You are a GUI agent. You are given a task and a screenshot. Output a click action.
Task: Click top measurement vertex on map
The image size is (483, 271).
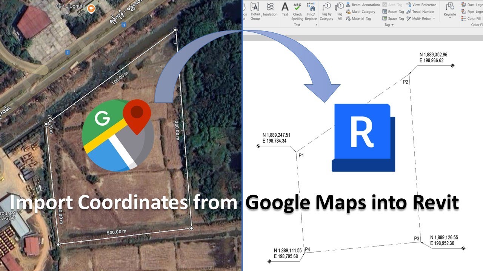[x=175, y=30]
